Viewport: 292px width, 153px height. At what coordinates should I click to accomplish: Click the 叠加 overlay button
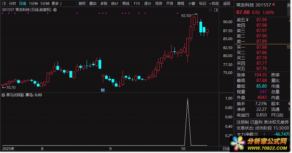(x=93, y=3)
